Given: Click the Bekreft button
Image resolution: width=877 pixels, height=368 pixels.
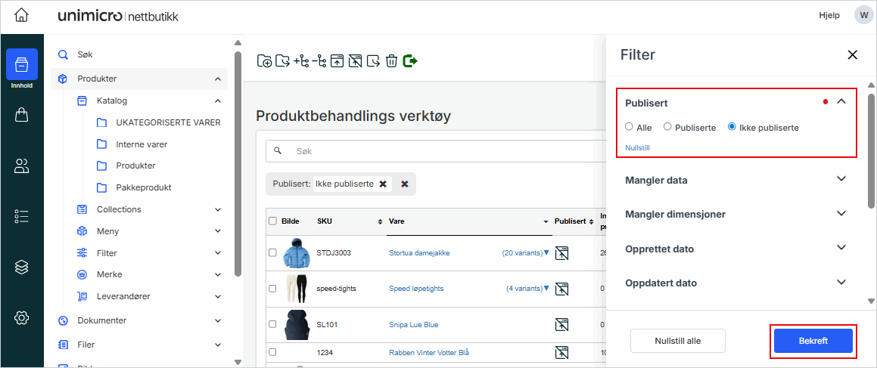Looking at the screenshot, I should click(x=813, y=341).
